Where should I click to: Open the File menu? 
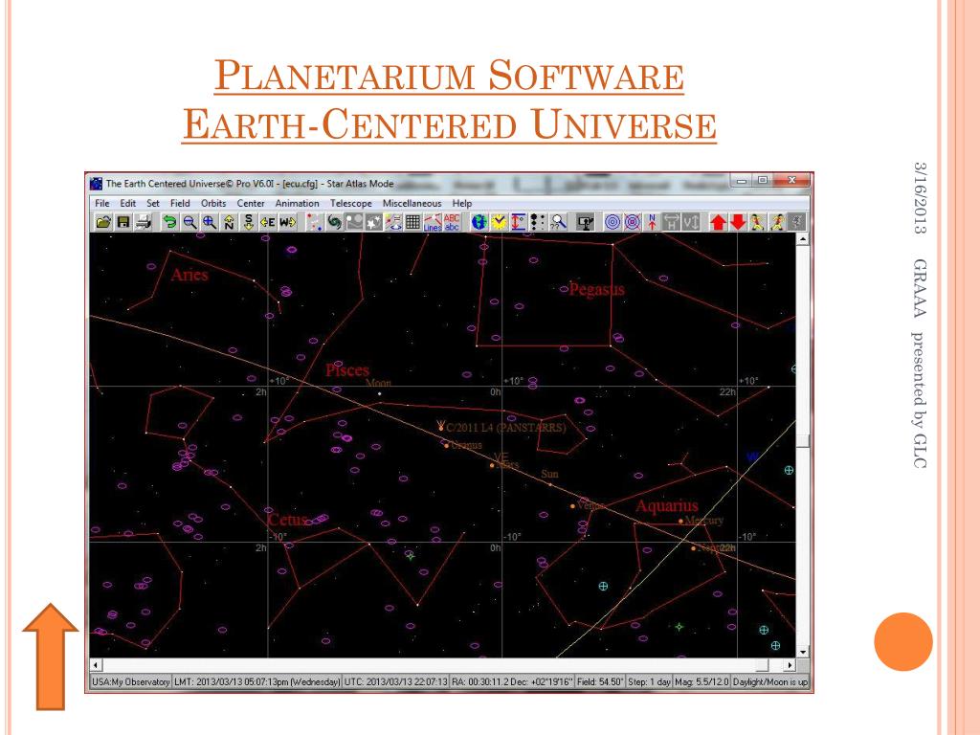click(101, 203)
